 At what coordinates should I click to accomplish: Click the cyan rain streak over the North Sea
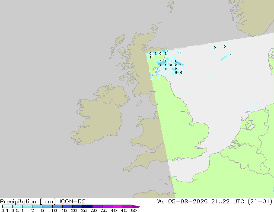tap(225, 58)
